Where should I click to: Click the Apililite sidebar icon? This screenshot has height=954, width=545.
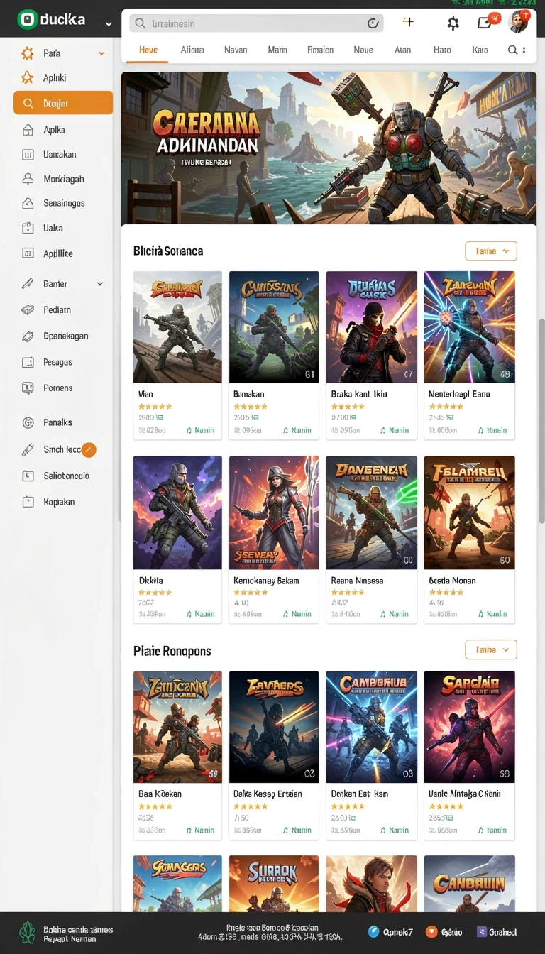pyautogui.click(x=28, y=253)
